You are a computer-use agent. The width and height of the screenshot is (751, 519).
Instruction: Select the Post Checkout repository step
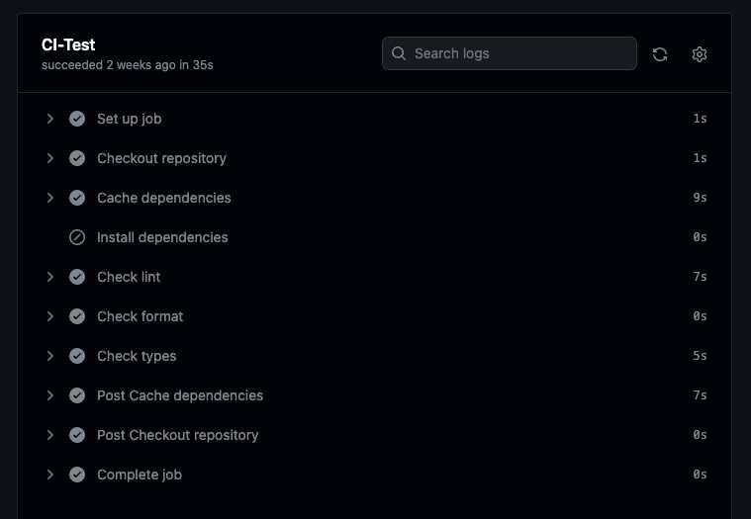click(x=177, y=435)
